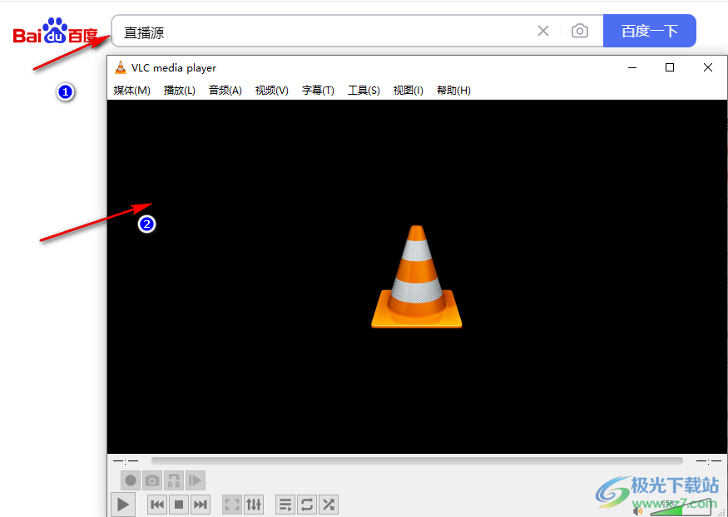Stop playback in VLC
This screenshot has width=728, height=517.
(x=179, y=505)
